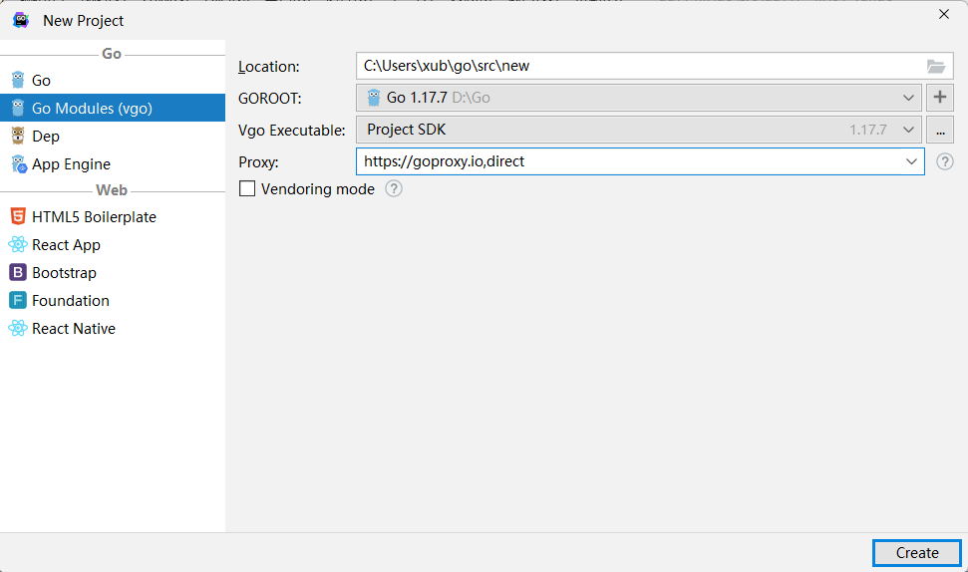
Task: Select the Bootstrap template icon
Action: pyautogui.click(x=17, y=272)
